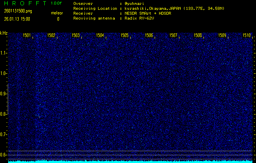
Task: Click the 1505 time marker
Action: coord(125,35)
